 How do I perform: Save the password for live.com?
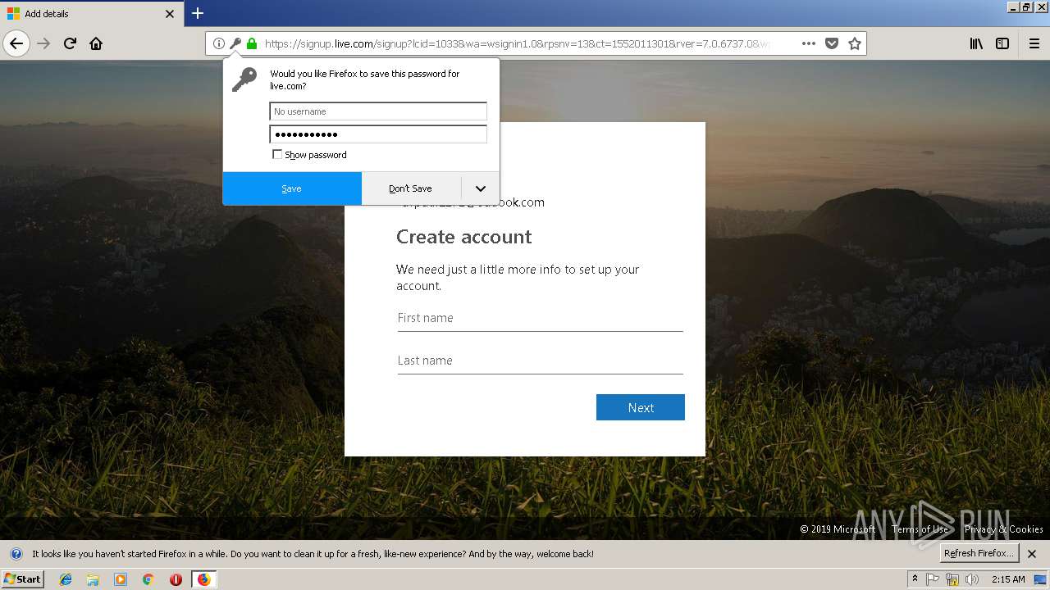pos(292,188)
